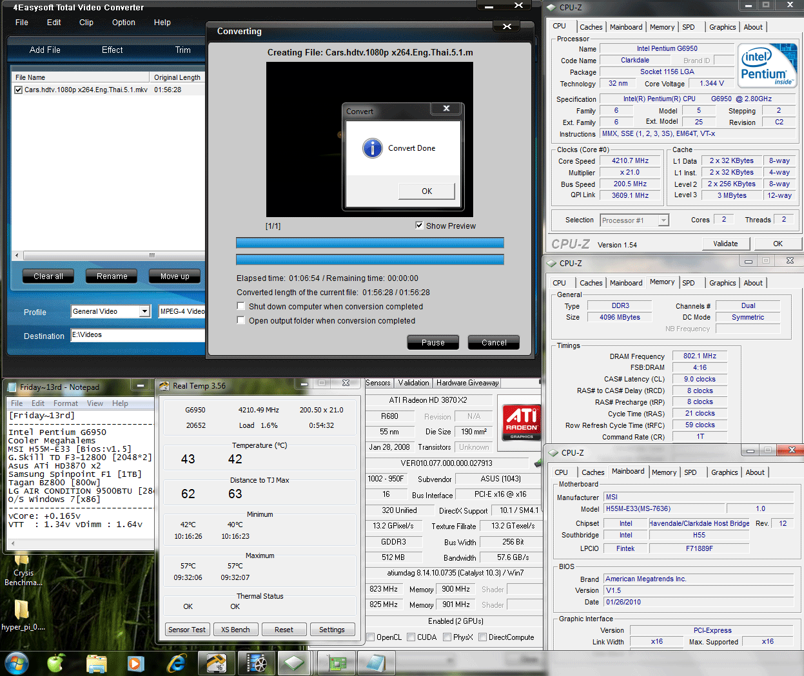The image size is (804, 676).
Task: Open the Windows Start menu orb
Action: click(15, 662)
